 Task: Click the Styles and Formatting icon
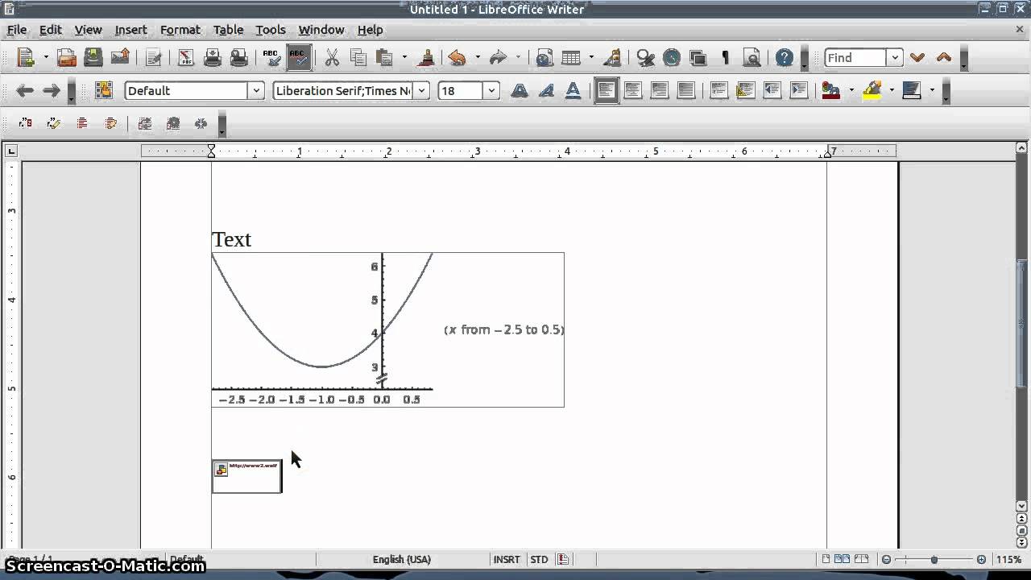click(103, 90)
